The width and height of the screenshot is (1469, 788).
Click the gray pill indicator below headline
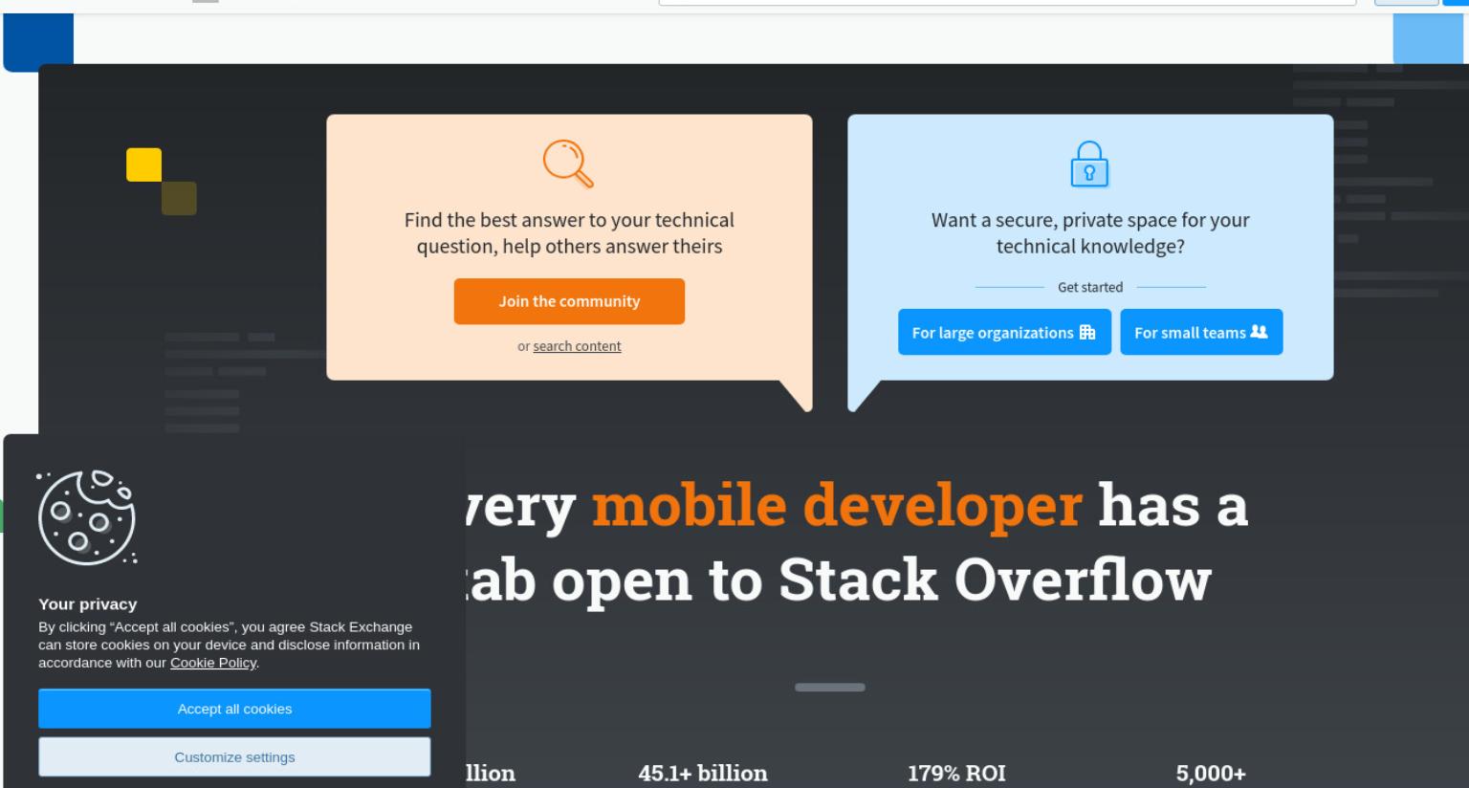click(x=830, y=687)
